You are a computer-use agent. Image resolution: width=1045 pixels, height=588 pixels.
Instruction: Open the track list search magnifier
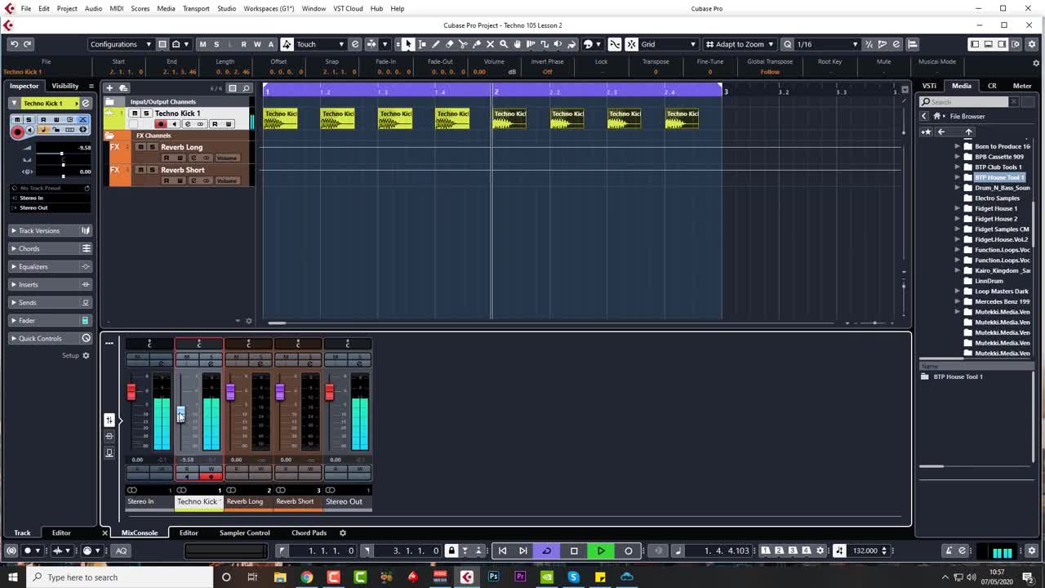pos(246,87)
